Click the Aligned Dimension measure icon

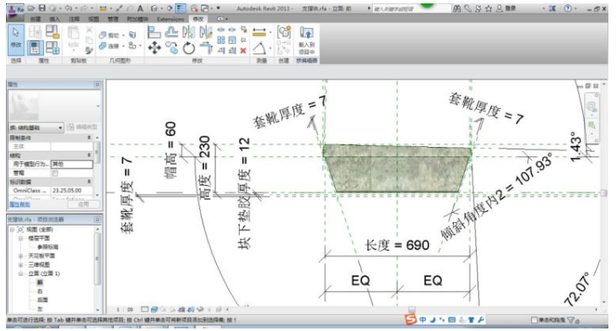pos(259,32)
